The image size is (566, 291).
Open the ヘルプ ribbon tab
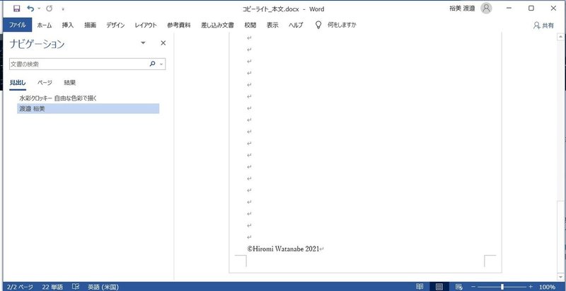click(x=296, y=25)
